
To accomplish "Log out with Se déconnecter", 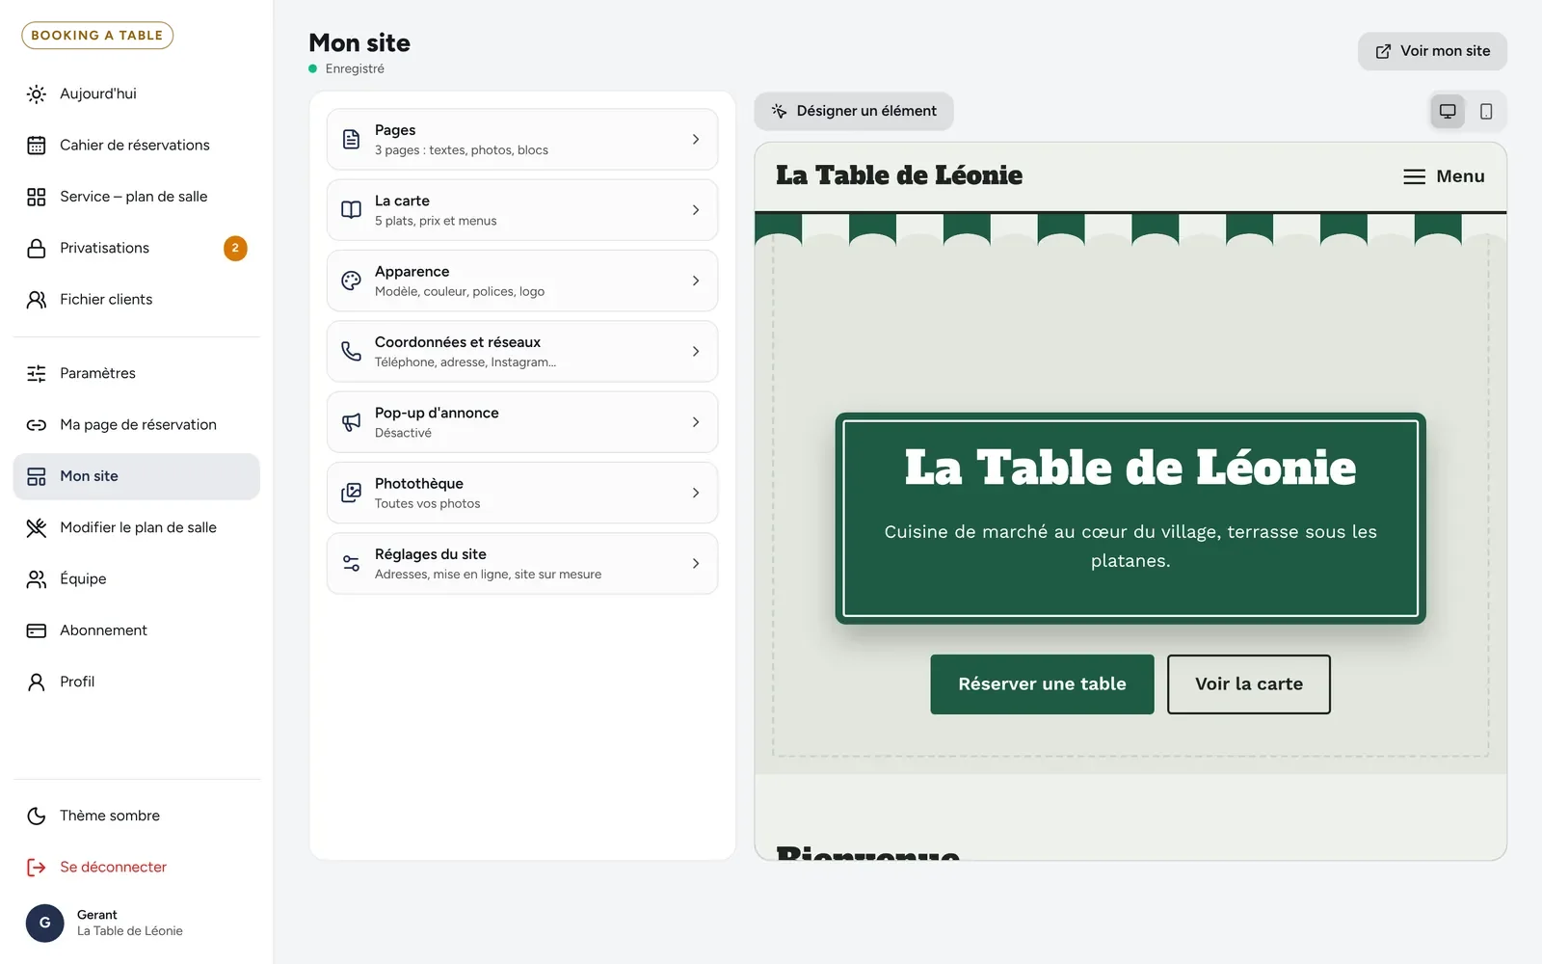I will point(137,868).
